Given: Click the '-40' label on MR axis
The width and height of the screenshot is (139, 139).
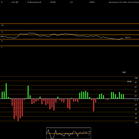Looking at the screenshot, I should [136, 109].
